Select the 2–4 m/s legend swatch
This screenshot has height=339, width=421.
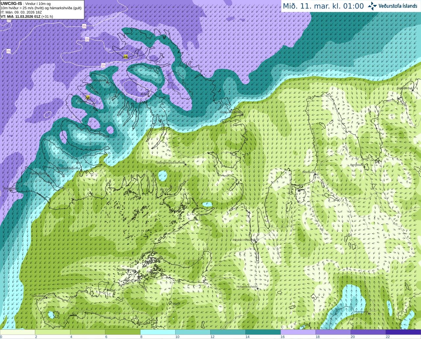[53, 332]
